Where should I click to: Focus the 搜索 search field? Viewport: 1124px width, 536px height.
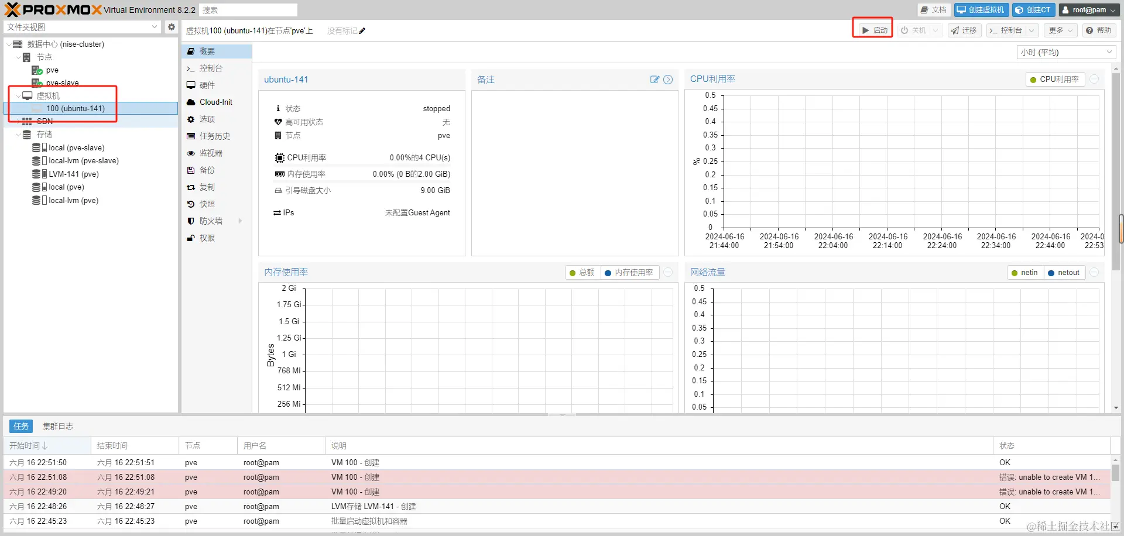248,10
